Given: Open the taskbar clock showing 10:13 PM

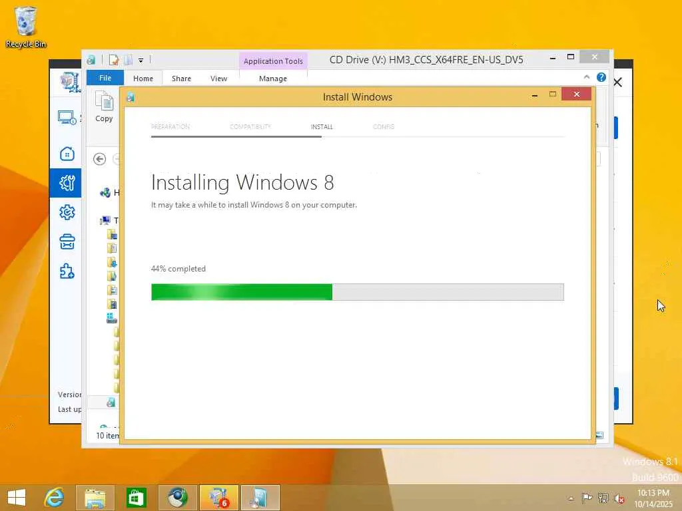Looking at the screenshot, I should [x=653, y=498].
